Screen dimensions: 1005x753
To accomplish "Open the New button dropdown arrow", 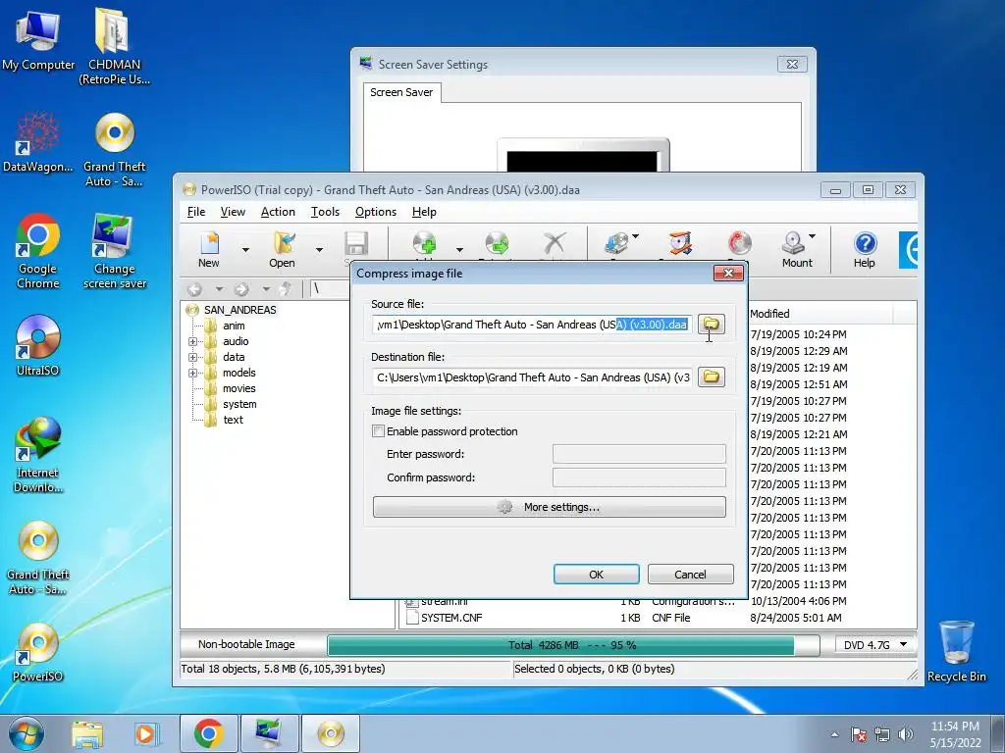I will pyautogui.click(x=245, y=250).
